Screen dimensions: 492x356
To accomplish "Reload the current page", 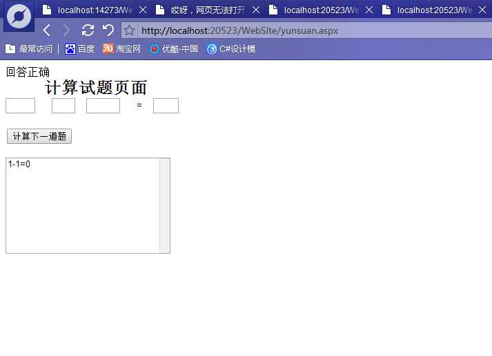I will (x=88, y=30).
